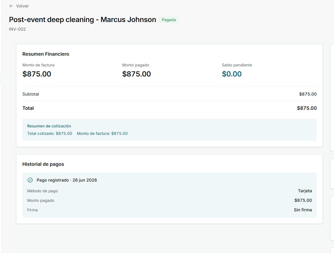Click the Resumen Financiero heading
This screenshot has width=334, height=253.
[46, 54]
